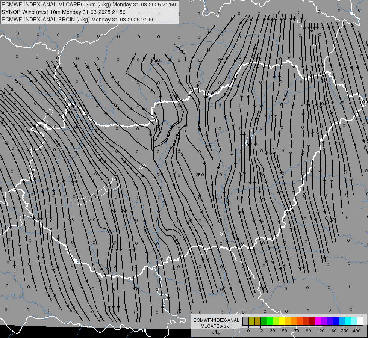Image resolution: width=368 pixels, height=338 pixels.
Task: Select the gray legend swatch left of 0
Action: 245,321
